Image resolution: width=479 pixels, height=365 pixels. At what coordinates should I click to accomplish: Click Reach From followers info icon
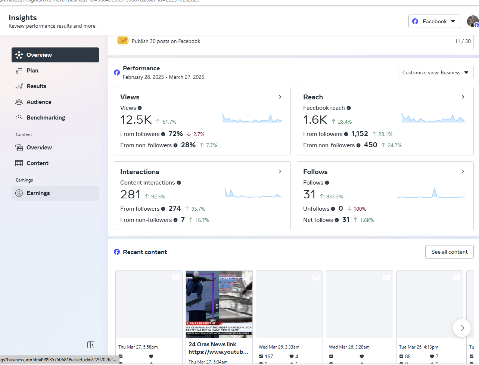[x=346, y=134]
